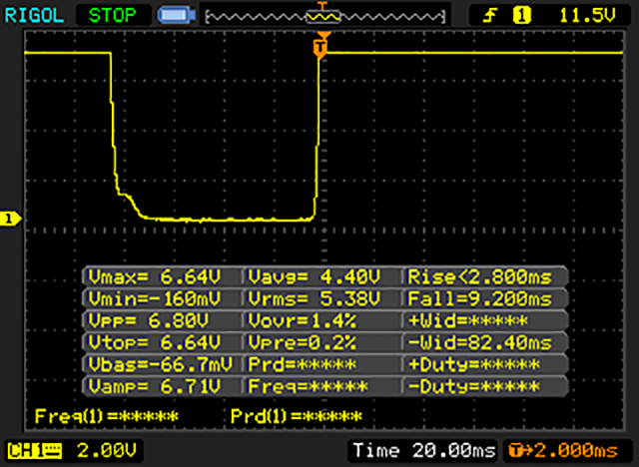
Task: Click the -Duty=***** measurement
Action: (x=474, y=386)
